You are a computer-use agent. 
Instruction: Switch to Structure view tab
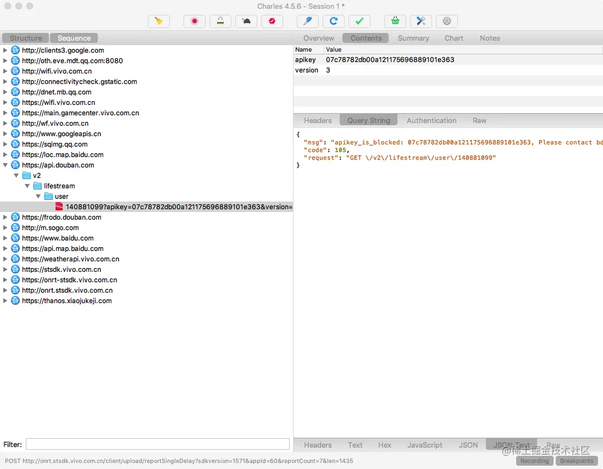pos(26,38)
